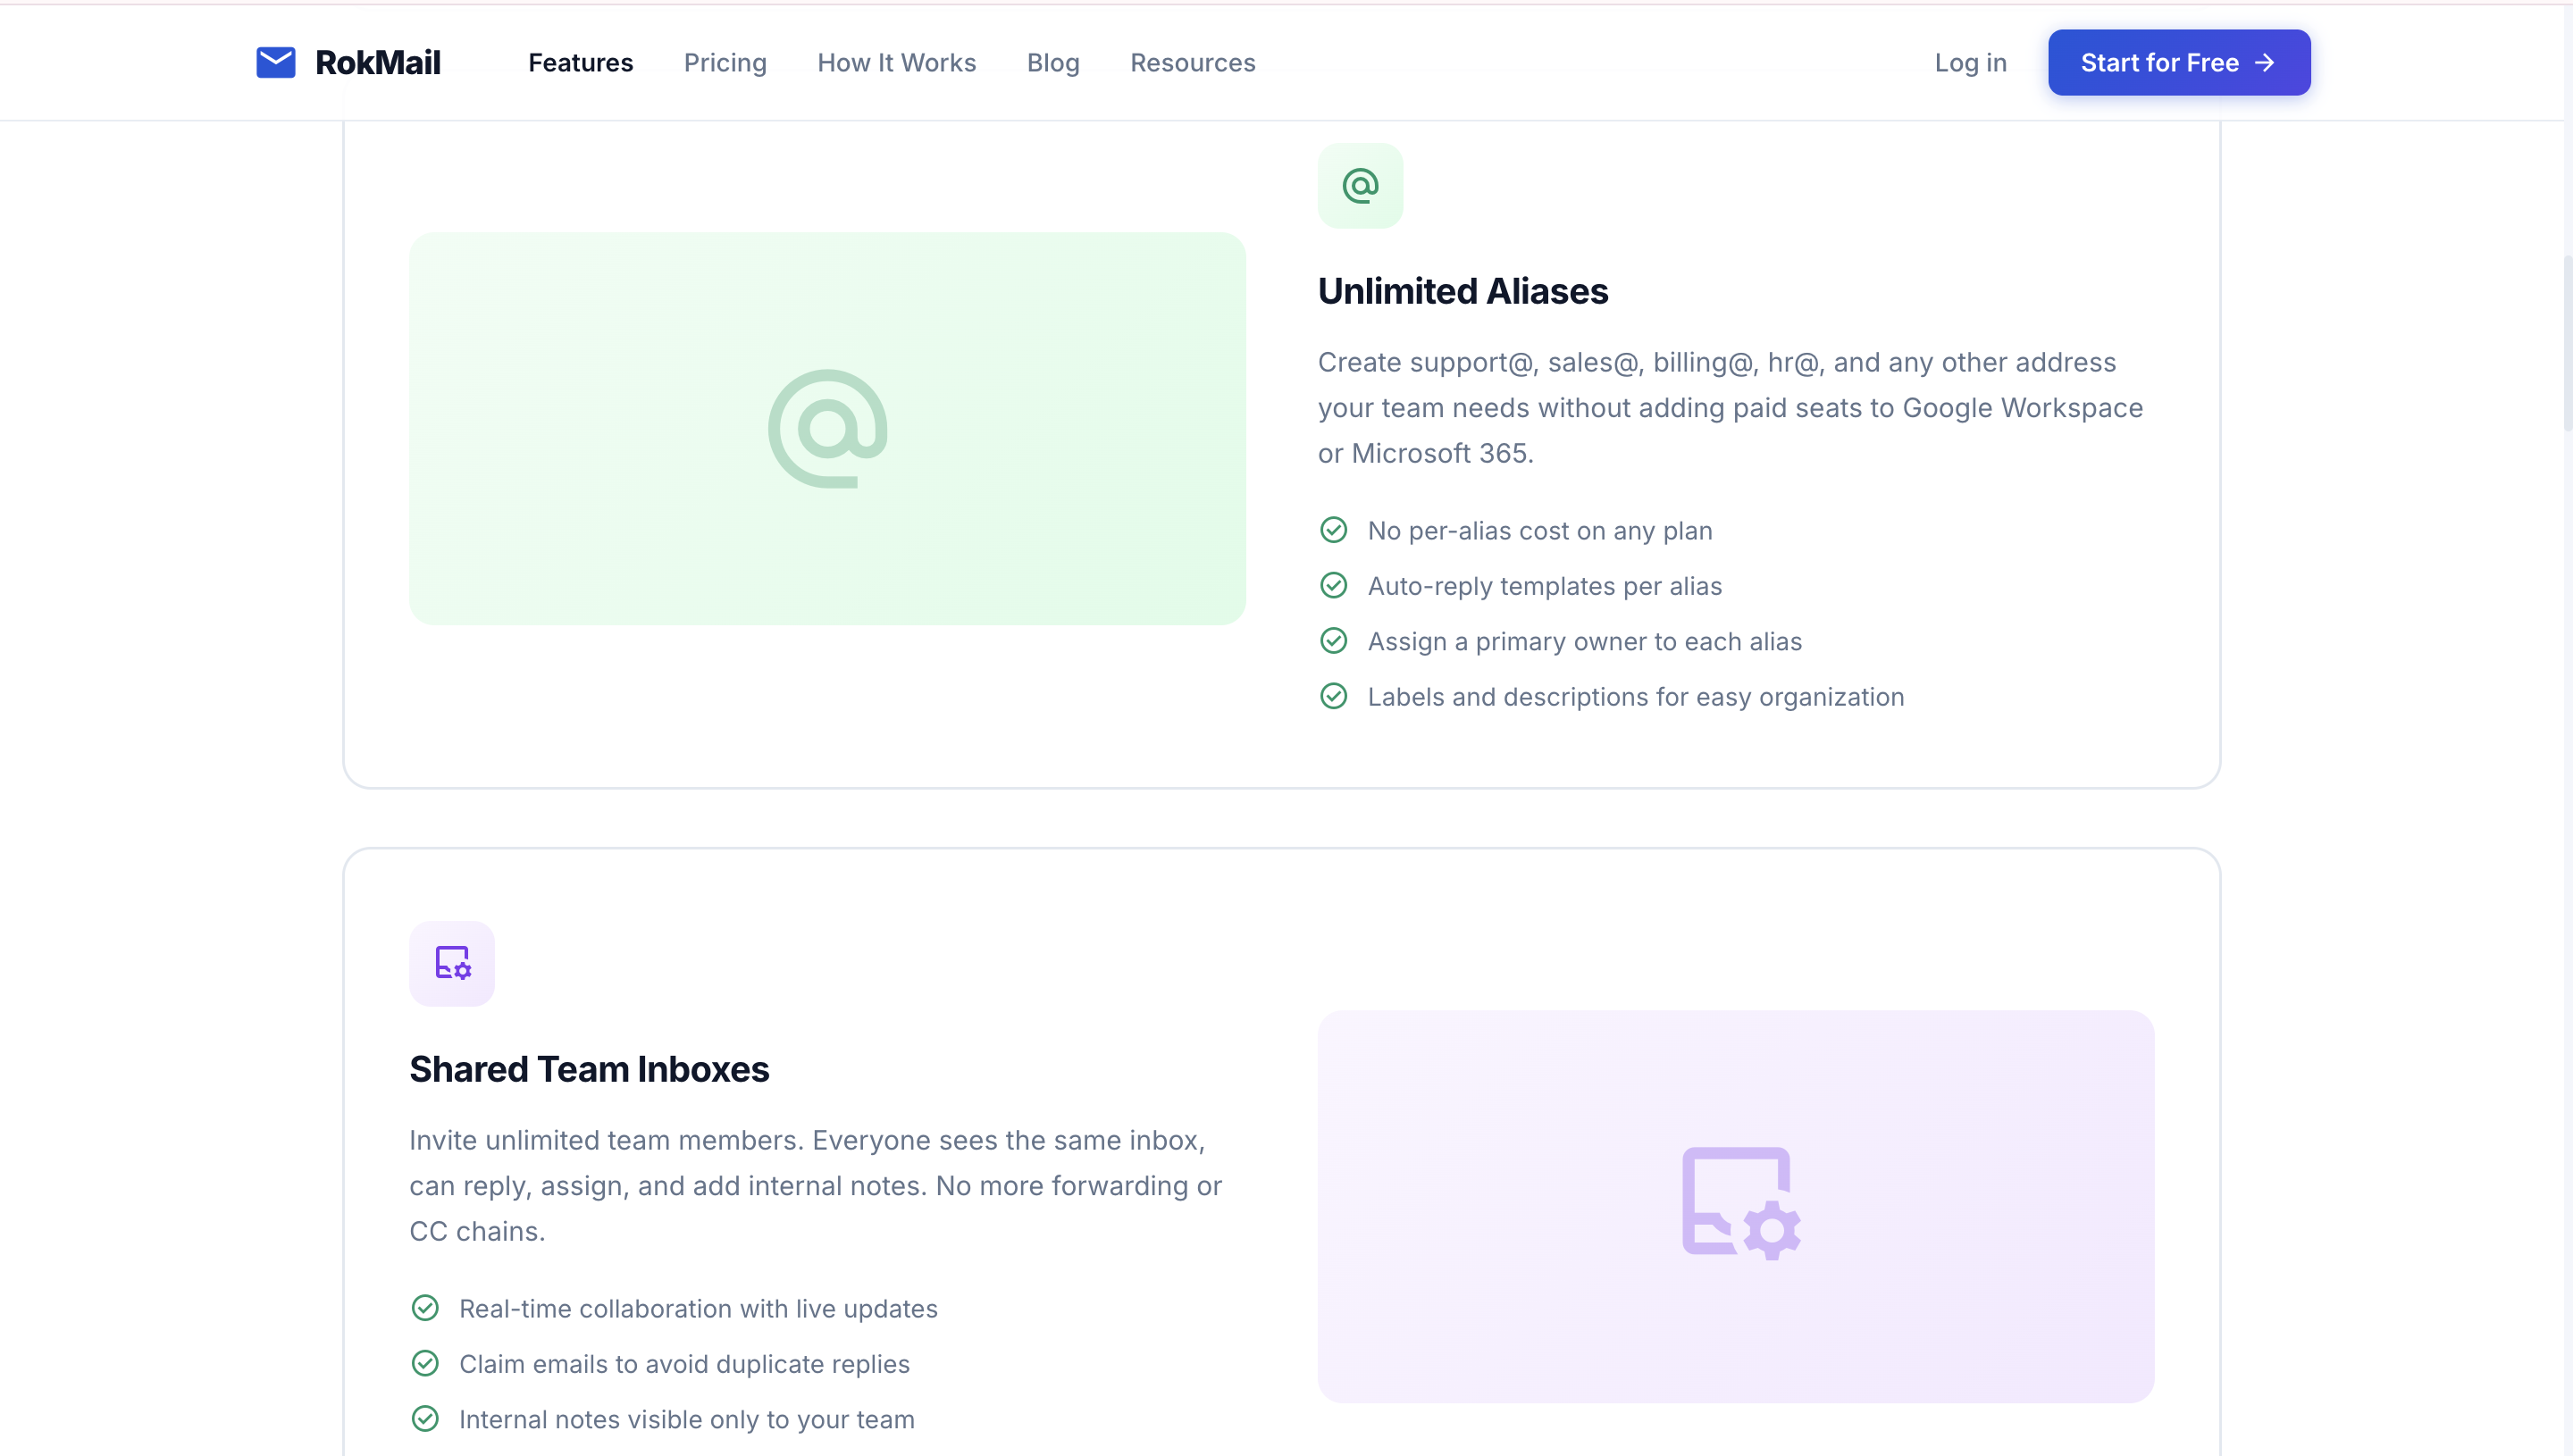Viewport: 2573px width, 1456px height.
Task: Click the checkmark beside Labels and descriptions
Action: click(x=1333, y=695)
